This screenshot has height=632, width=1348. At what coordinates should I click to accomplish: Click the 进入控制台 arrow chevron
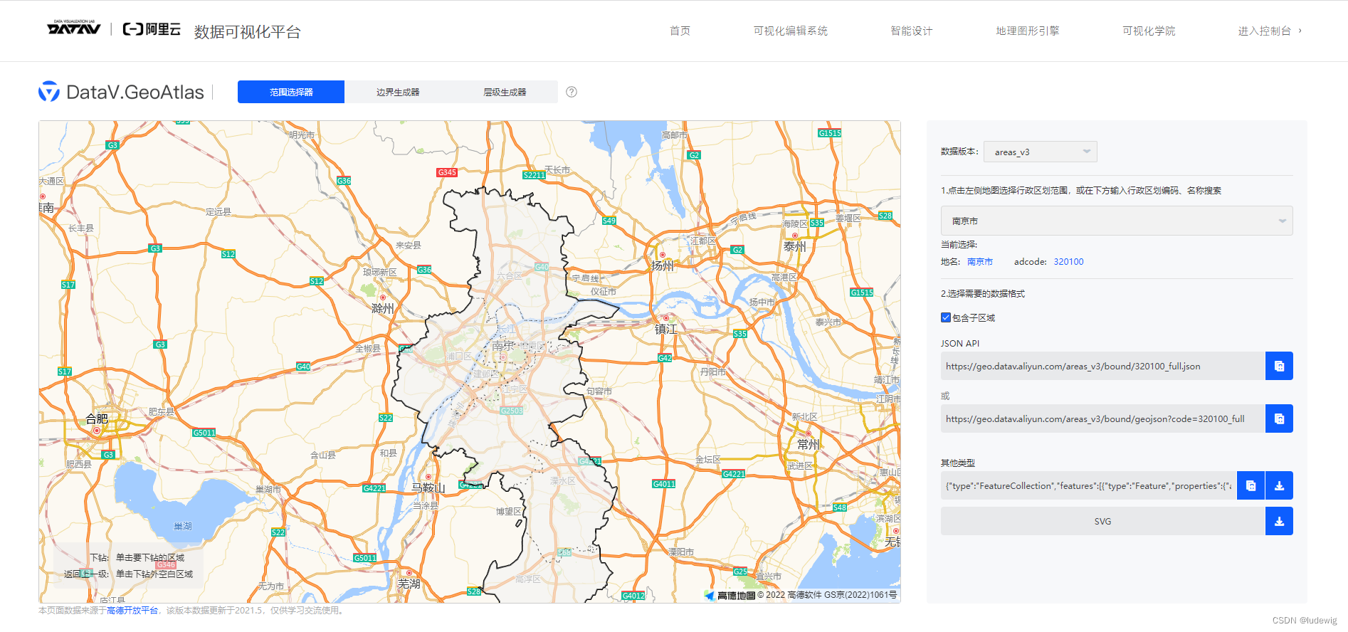pos(1300,31)
